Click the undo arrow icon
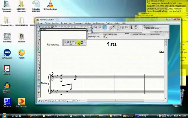 coord(56,27)
